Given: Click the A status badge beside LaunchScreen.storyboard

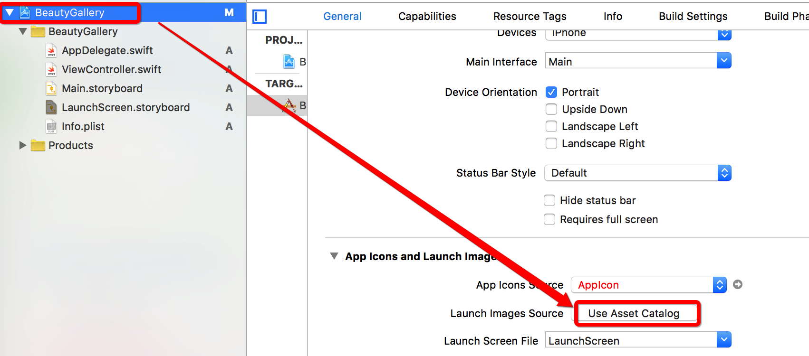Looking at the screenshot, I should pyautogui.click(x=229, y=107).
